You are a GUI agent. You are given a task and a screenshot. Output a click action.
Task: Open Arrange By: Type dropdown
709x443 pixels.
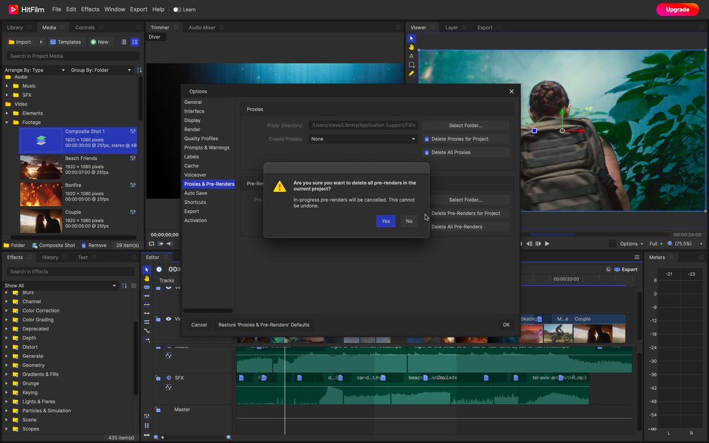click(x=35, y=70)
